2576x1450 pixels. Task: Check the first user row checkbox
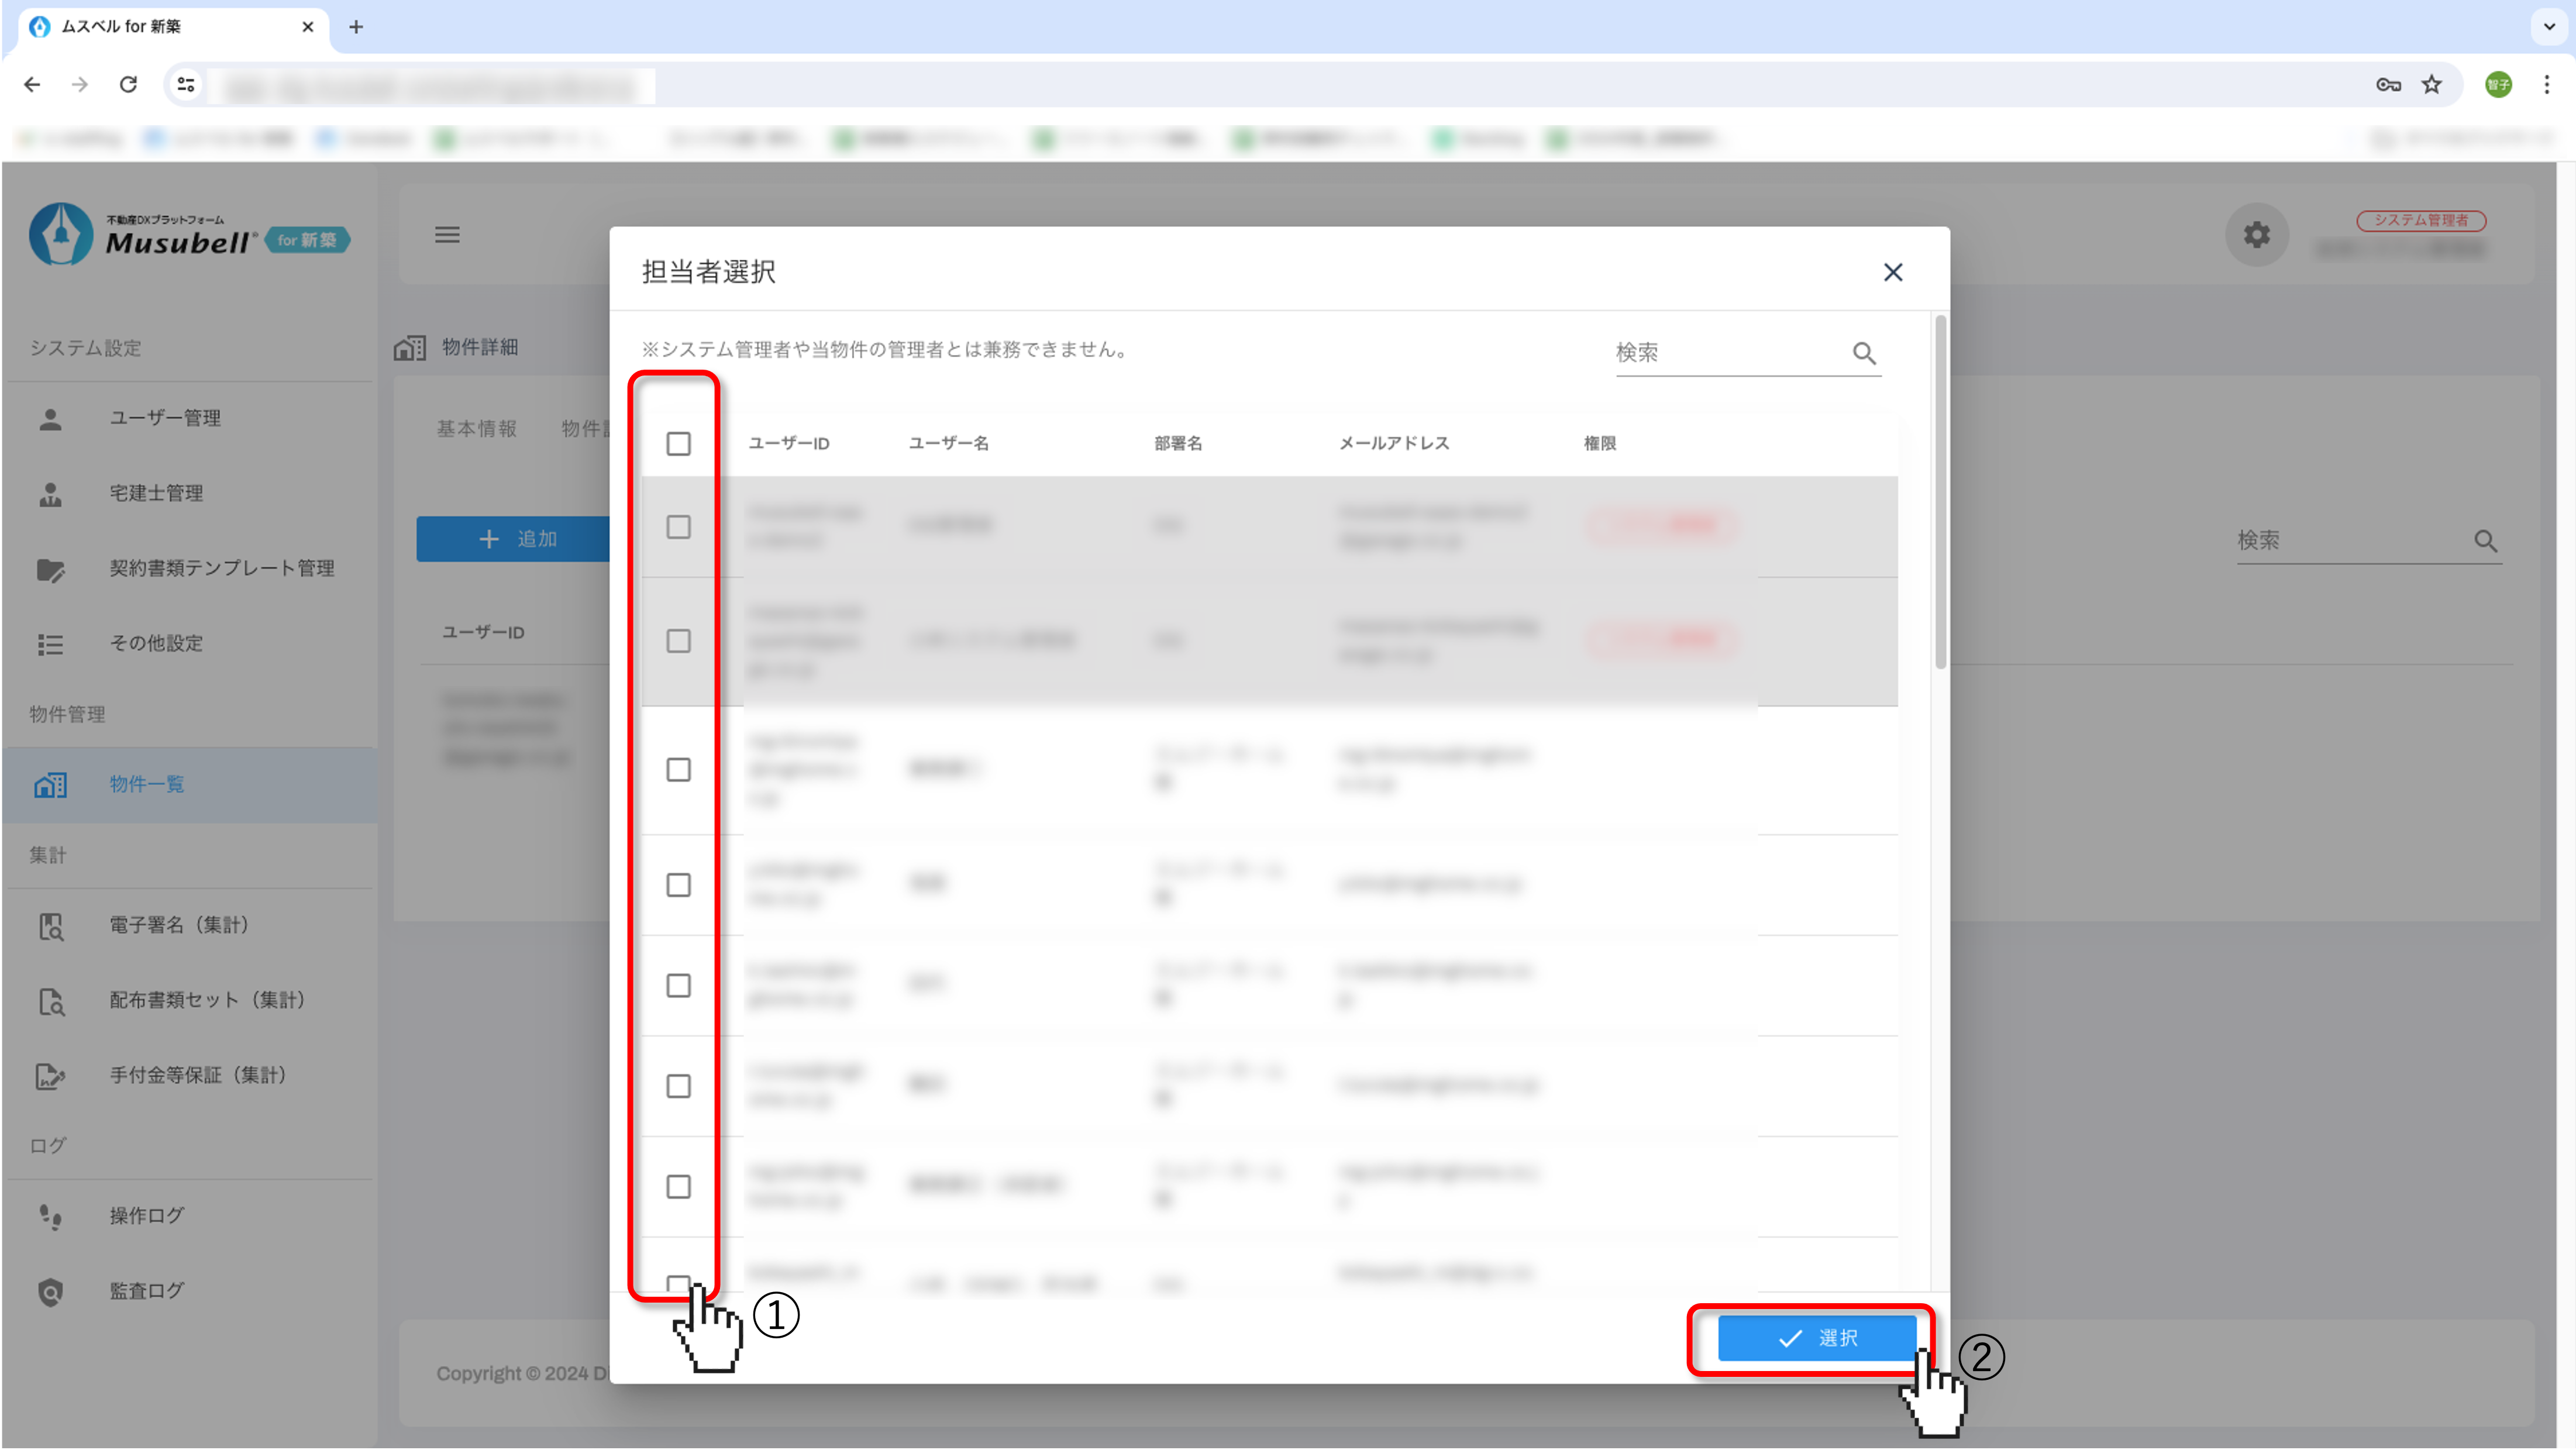tap(678, 527)
